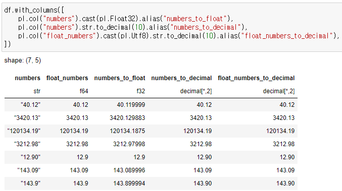Viewport: 342px width, 191px height.
Task: Click "numbers_to_float" string in the code
Action: click(195, 19)
